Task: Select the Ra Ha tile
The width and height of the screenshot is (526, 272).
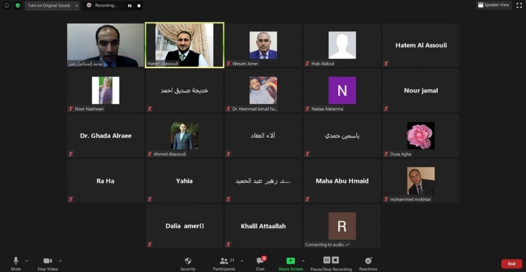Action: point(106,181)
